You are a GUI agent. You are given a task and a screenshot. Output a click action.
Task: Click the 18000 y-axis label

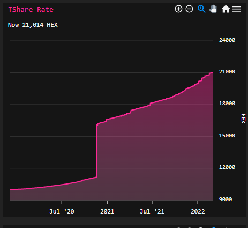tap(227, 104)
